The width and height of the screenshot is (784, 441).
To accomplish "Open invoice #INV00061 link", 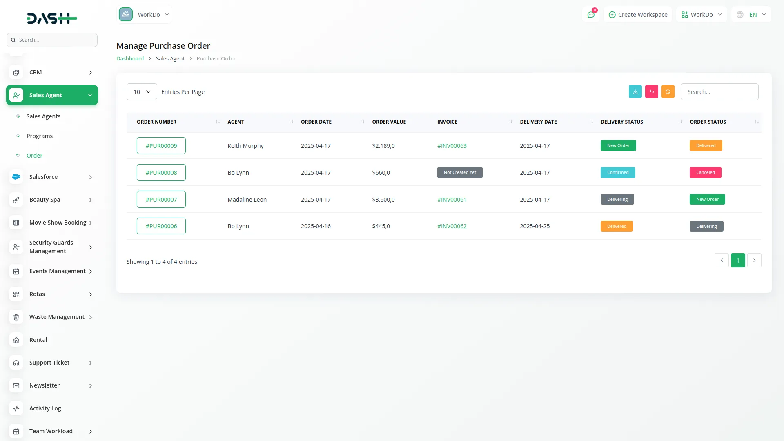I will point(452,200).
